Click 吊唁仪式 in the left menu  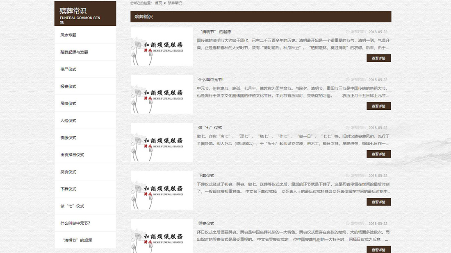click(x=69, y=103)
